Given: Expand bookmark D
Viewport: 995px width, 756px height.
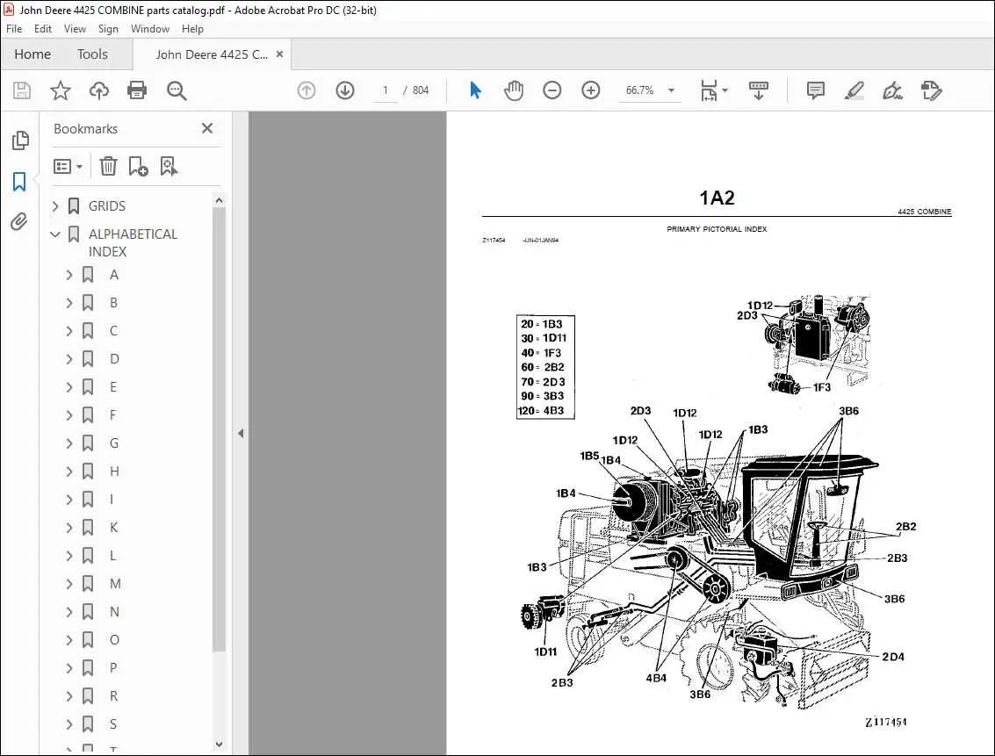Looking at the screenshot, I should pos(69,359).
